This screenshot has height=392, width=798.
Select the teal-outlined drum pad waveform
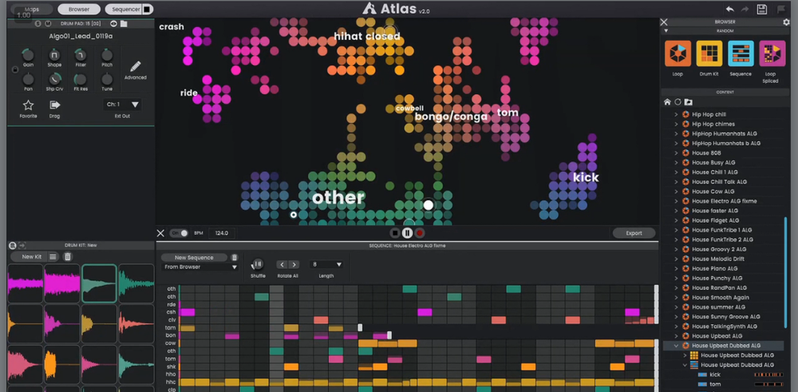pos(100,283)
